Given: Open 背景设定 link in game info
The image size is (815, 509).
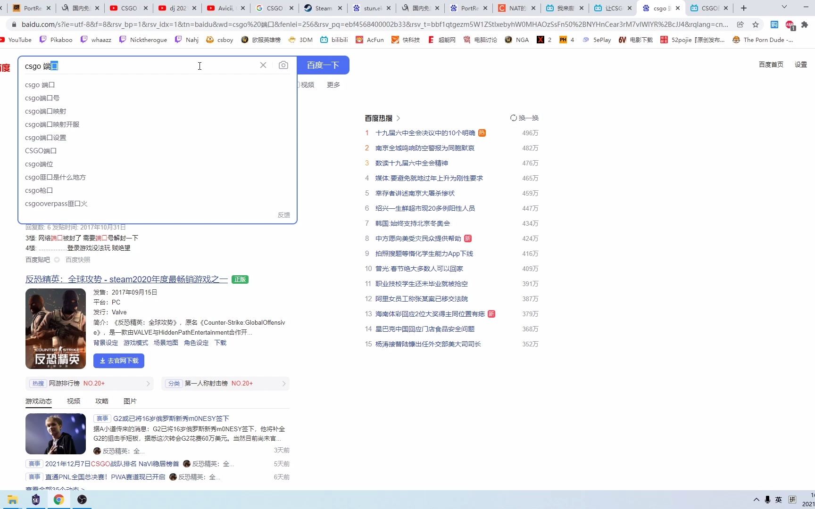Looking at the screenshot, I should point(106,343).
